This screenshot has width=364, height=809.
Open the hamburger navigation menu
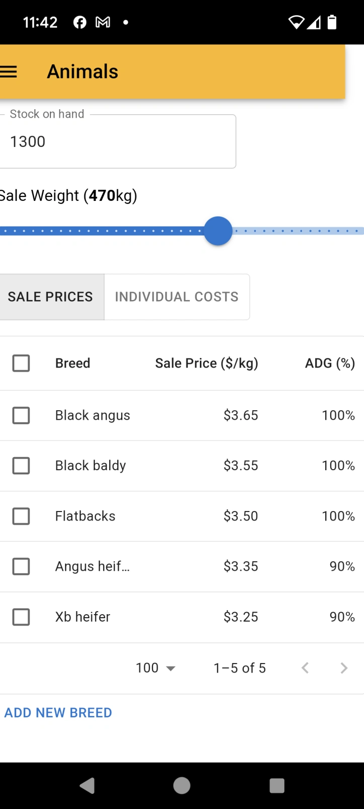pyautogui.click(x=9, y=72)
